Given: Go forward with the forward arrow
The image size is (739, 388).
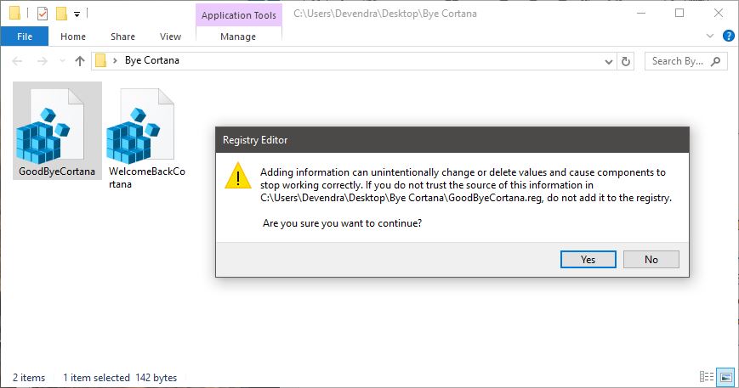Looking at the screenshot, I should point(42,61).
